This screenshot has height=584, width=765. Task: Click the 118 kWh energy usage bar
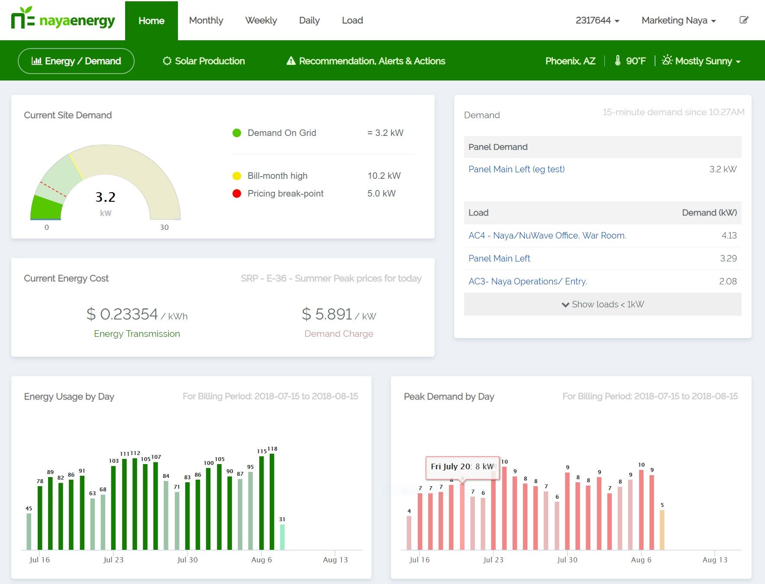[272, 501]
